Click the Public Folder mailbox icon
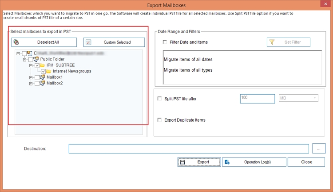 [x=36, y=59]
